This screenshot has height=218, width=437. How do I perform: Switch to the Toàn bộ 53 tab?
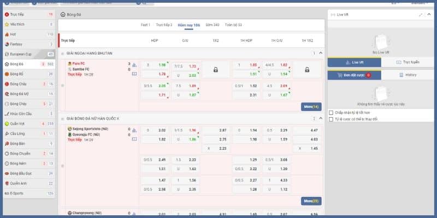[x=233, y=25]
